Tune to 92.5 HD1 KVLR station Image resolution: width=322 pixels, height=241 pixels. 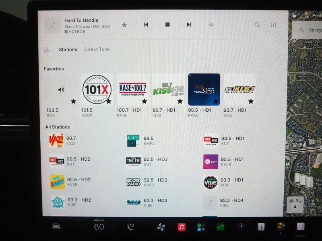(223, 162)
